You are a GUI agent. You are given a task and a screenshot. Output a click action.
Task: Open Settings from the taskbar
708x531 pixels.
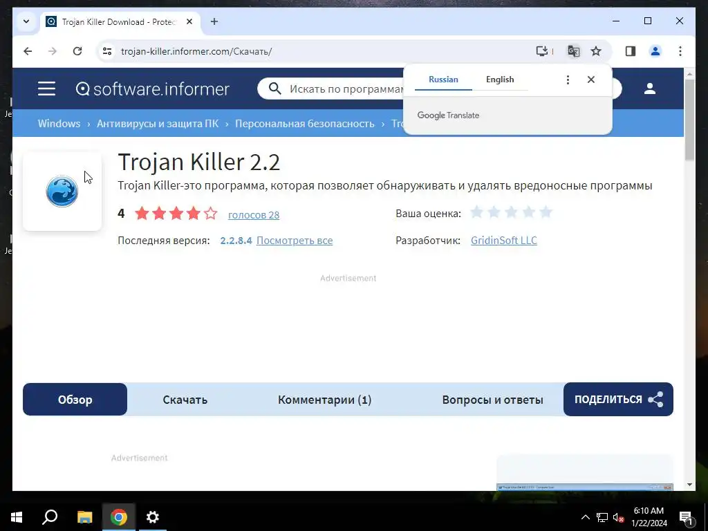153,517
